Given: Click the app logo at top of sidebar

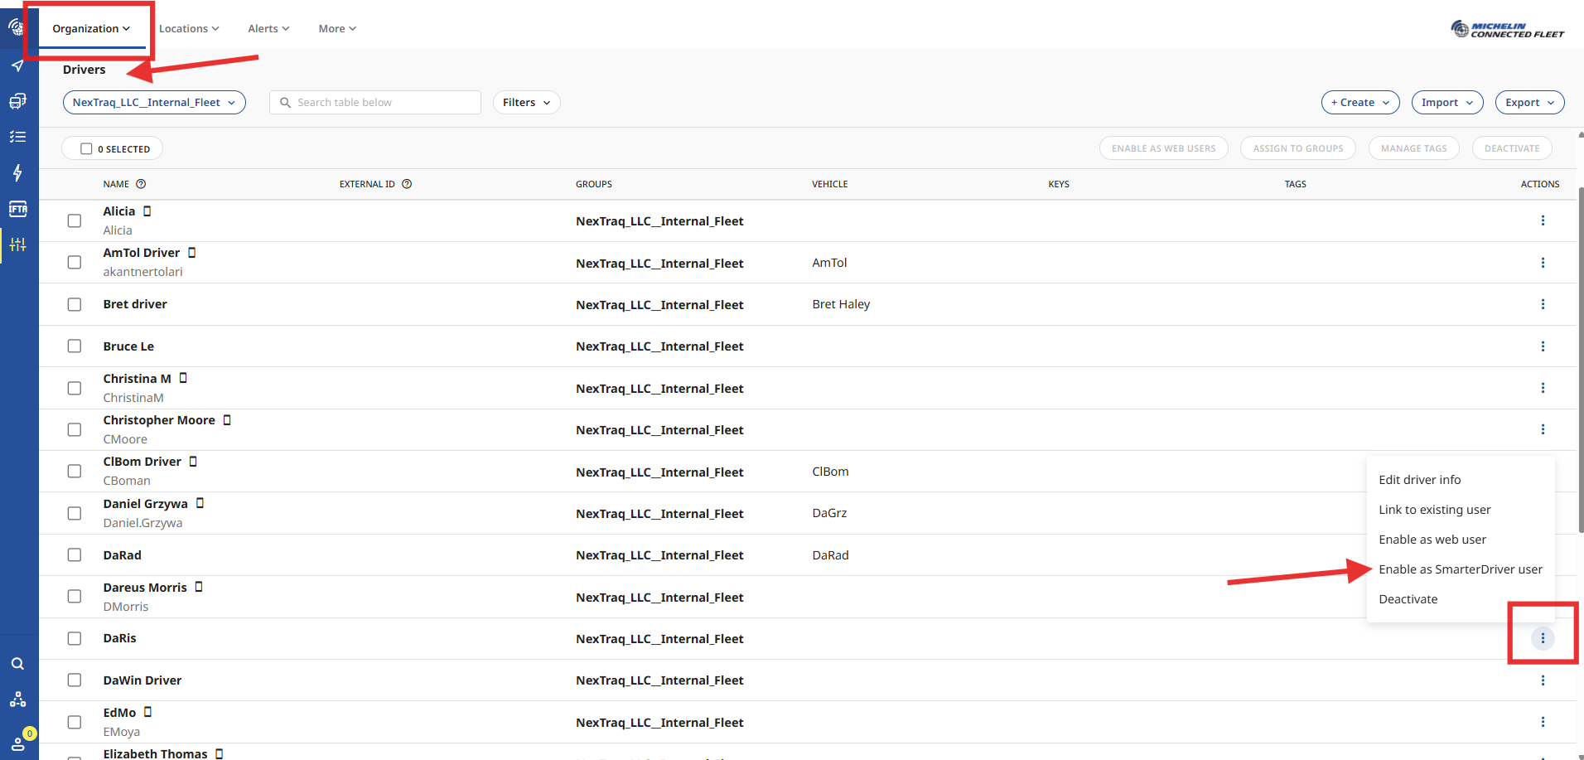Looking at the screenshot, I should pos(16,27).
